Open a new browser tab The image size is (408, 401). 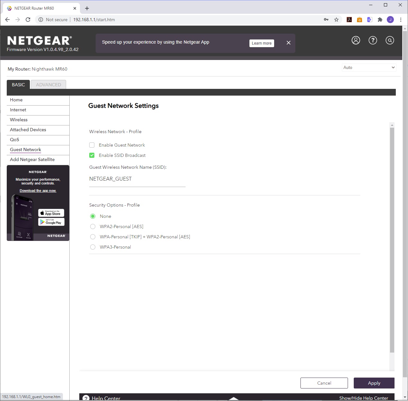tap(87, 8)
